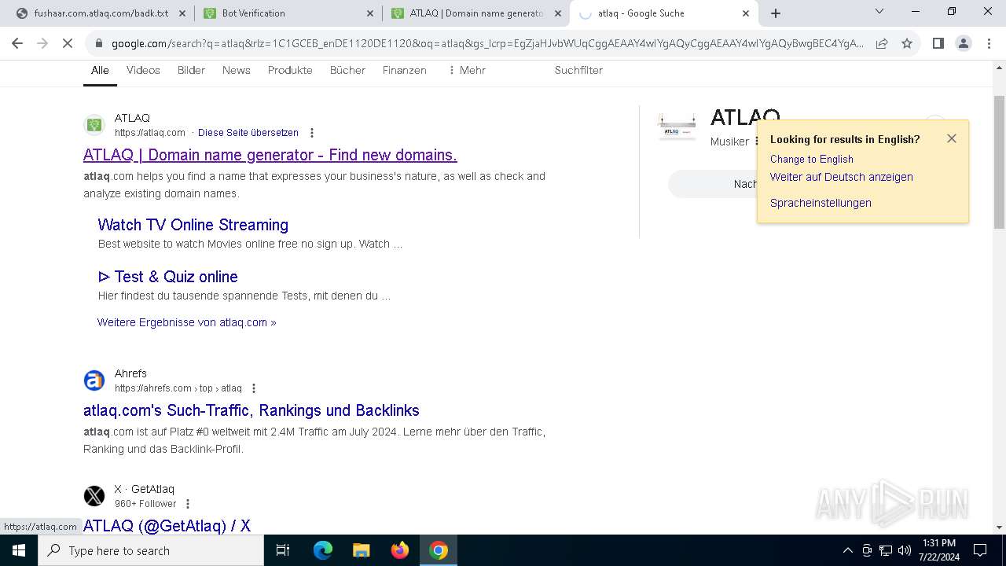The width and height of the screenshot is (1006, 566).
Task: Bookmark this page with star icon
Action: (907, 44)
